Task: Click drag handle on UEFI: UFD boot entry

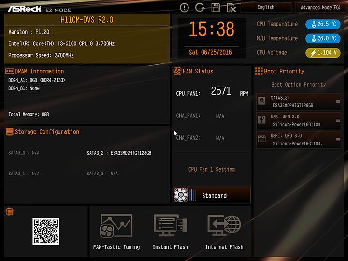Action: tap(338, 140)
